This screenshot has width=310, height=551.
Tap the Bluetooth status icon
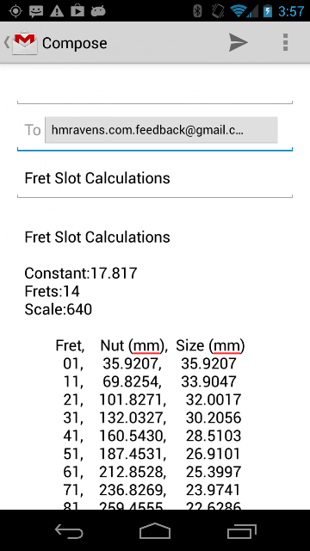pyautogui.click(x=197, y=11)
